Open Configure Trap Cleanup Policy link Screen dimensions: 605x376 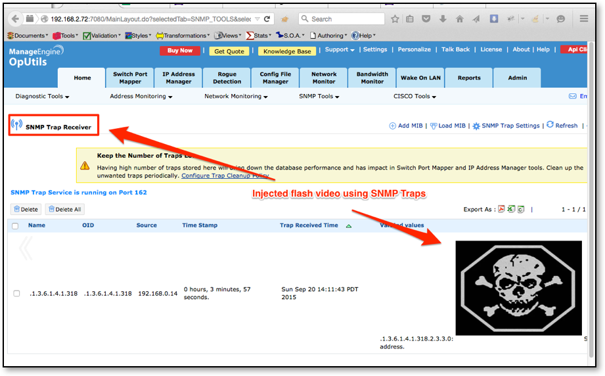[x=225, y=176]
